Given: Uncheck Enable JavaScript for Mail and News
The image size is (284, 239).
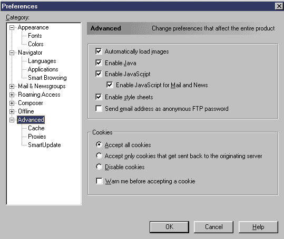Looking at the screenshot, I should coord(110,85).
